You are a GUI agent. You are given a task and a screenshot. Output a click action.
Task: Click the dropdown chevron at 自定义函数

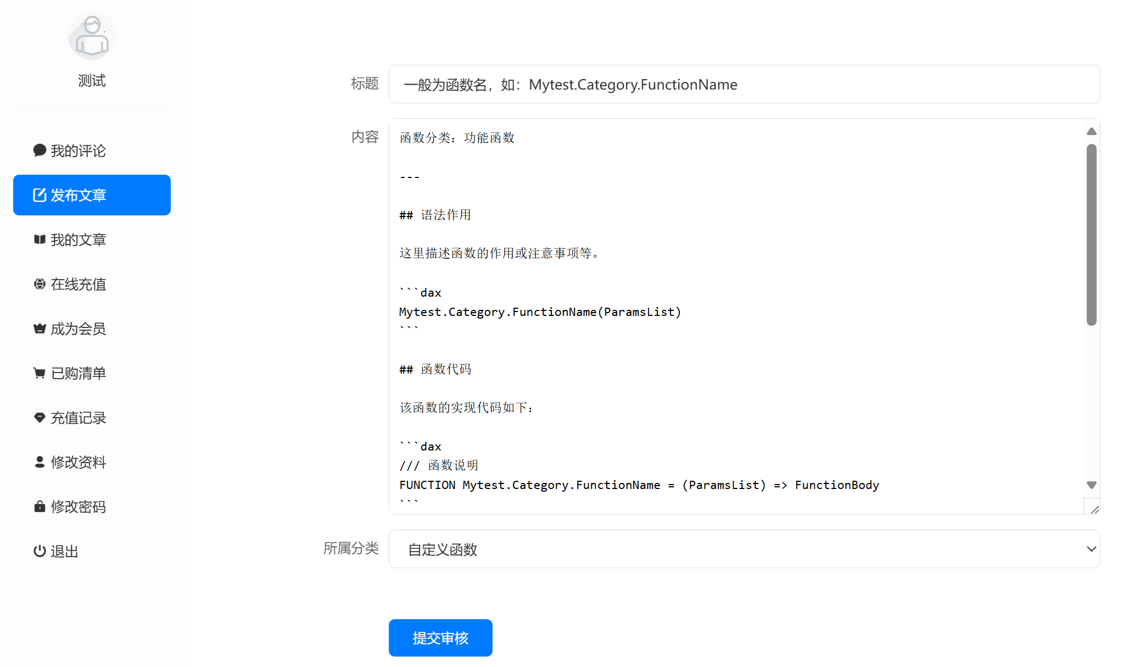(1091, 549)
